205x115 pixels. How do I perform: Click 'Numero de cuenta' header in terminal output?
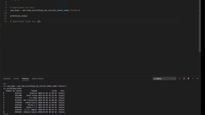(x=14, y=91)
